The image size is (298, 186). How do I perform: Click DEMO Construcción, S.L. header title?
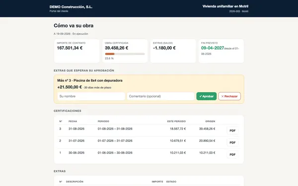pyautogui.click(x=71, y=7)
